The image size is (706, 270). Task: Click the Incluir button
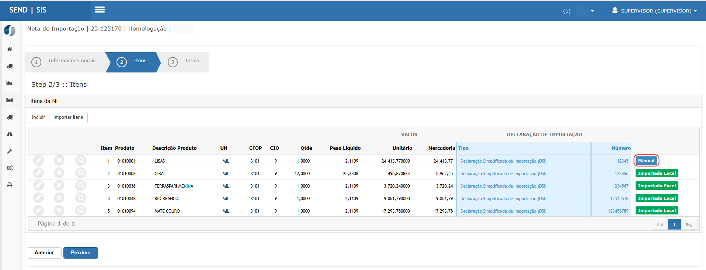(38, 117)
